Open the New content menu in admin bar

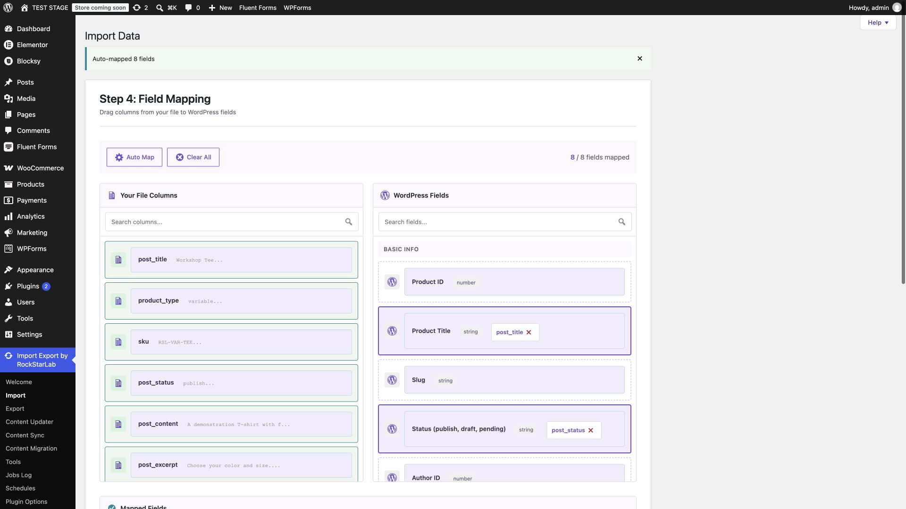pos(220,8)
